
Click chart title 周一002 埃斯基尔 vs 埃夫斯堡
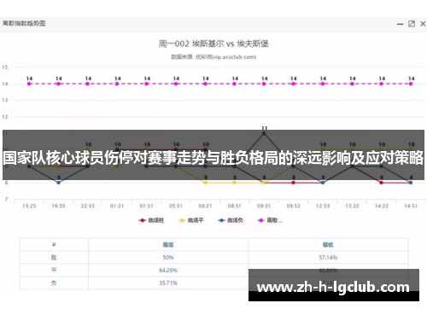(x=213, y=44)
